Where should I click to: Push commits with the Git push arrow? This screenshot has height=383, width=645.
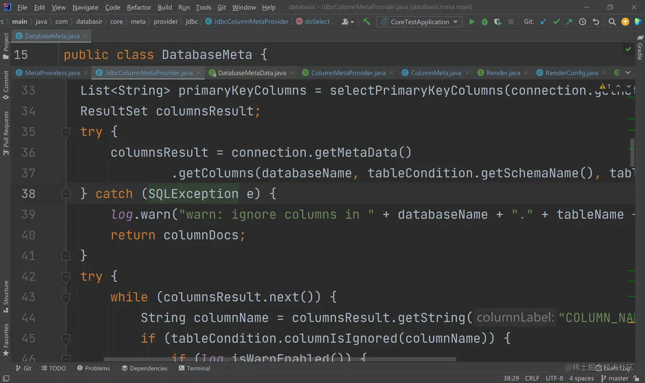(569, 22)
